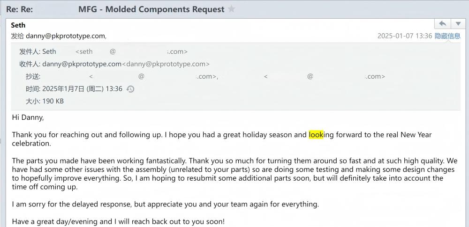Open the dropdown arrow beside reply
The height and width of the screenshot is (227, 469).
click(458, 24)
